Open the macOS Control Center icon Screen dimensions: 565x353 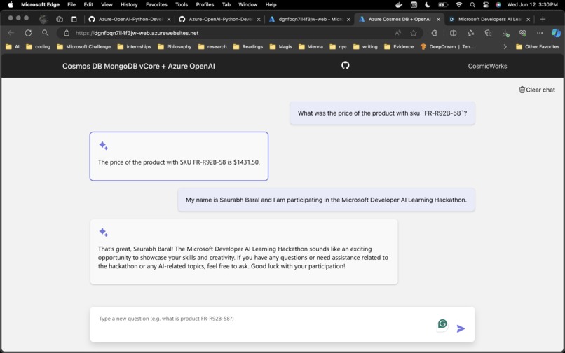pyautogui.click(x=485, y=5)
